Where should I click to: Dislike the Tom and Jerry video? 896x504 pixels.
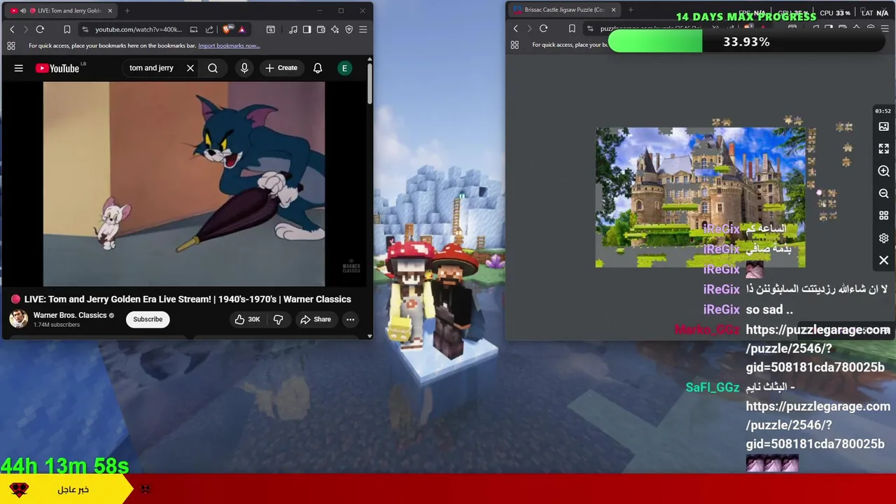click(278, 319)
